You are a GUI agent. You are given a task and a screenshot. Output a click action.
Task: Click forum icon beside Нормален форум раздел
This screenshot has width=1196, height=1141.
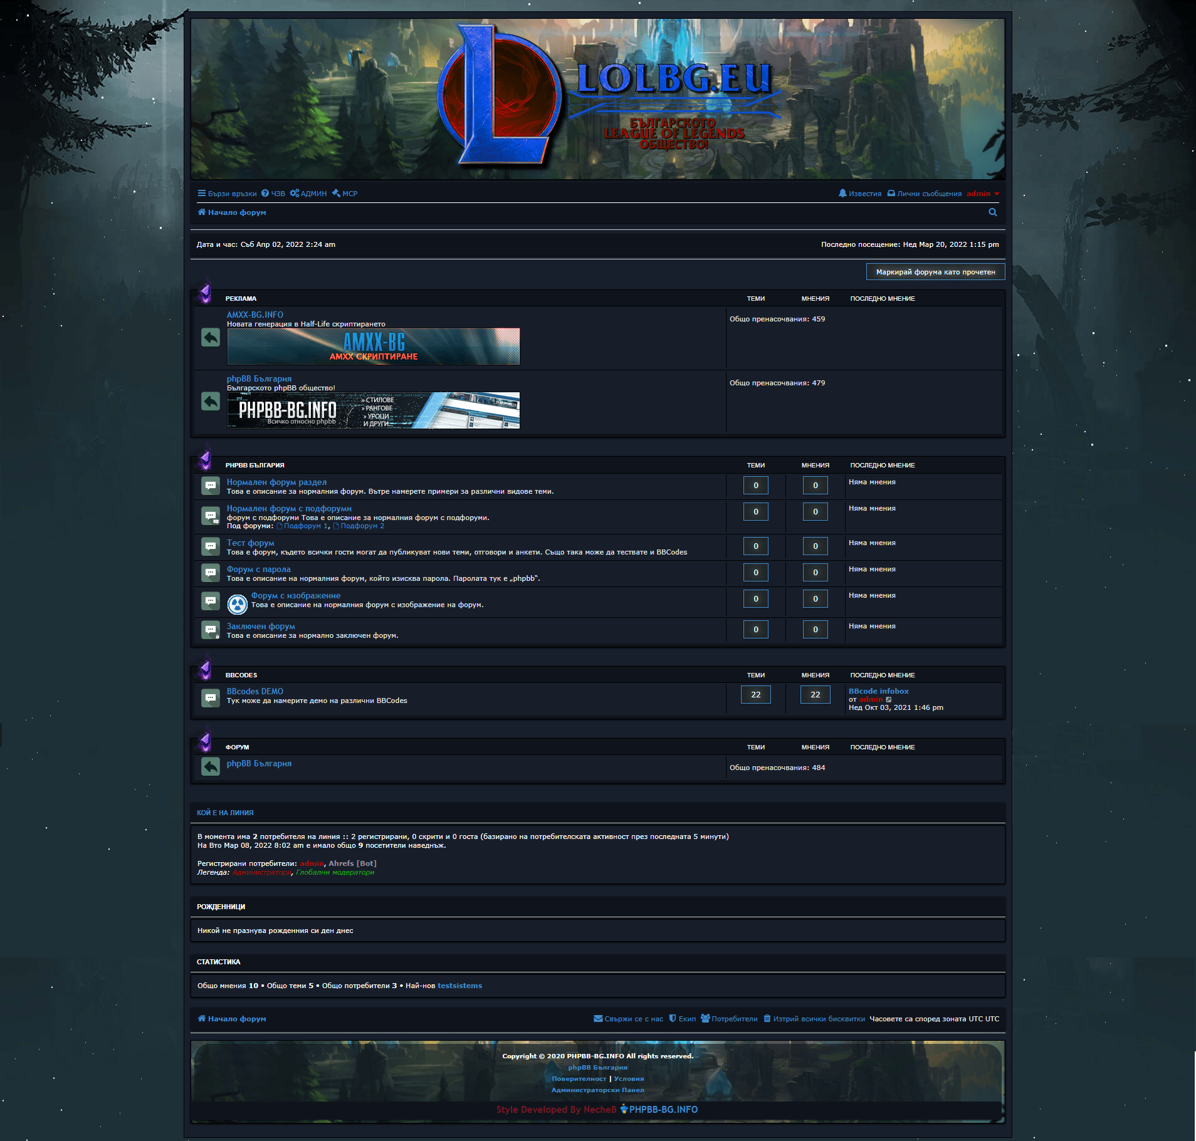click(211, 486)
